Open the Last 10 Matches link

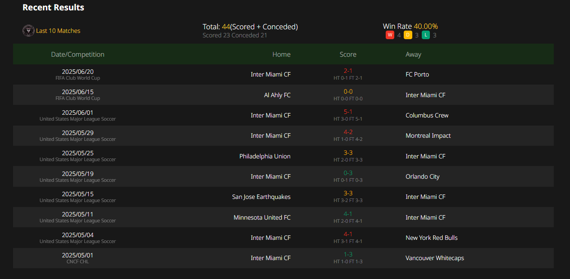point(58,31)
